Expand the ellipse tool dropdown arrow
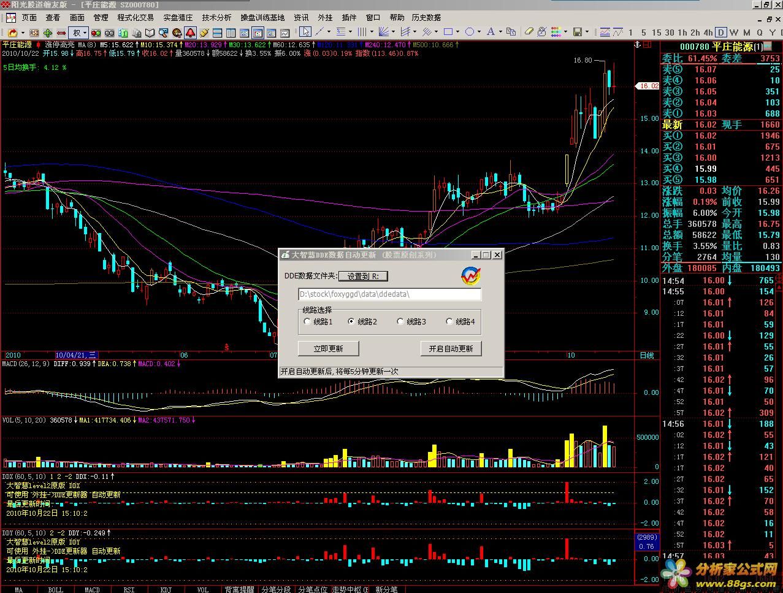 point(479,32)
